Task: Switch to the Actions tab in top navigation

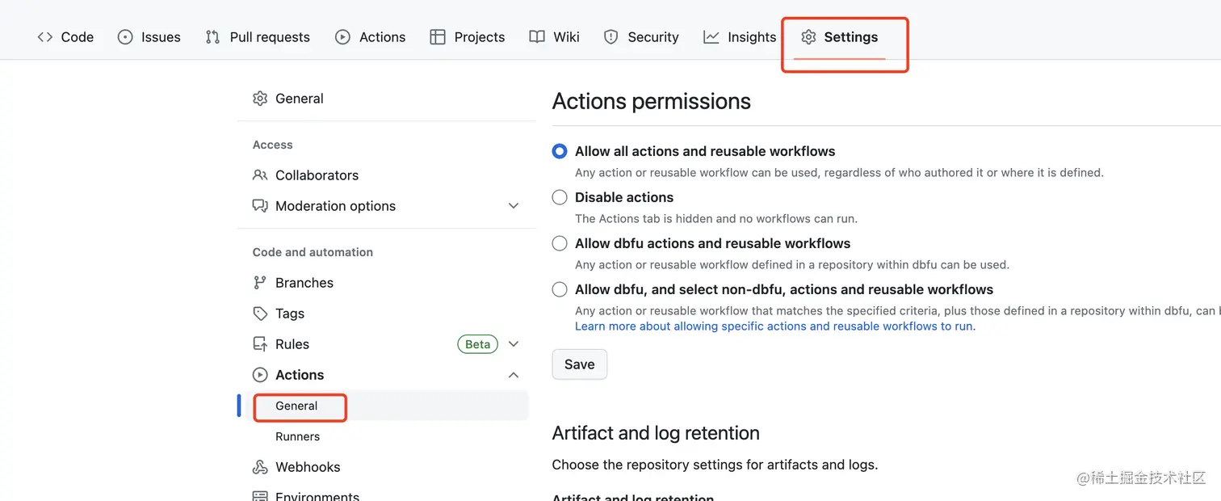Action: pyautogui.click(x=371, y=37)
